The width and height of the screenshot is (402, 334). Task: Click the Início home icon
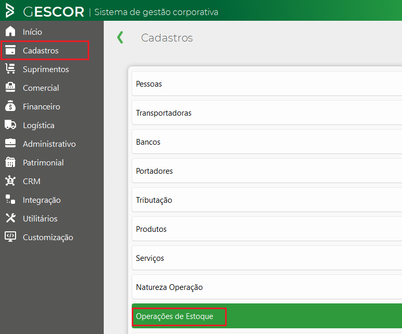coord(10,31)
